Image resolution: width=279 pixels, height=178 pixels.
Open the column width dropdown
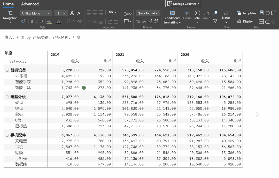point(128,21)
